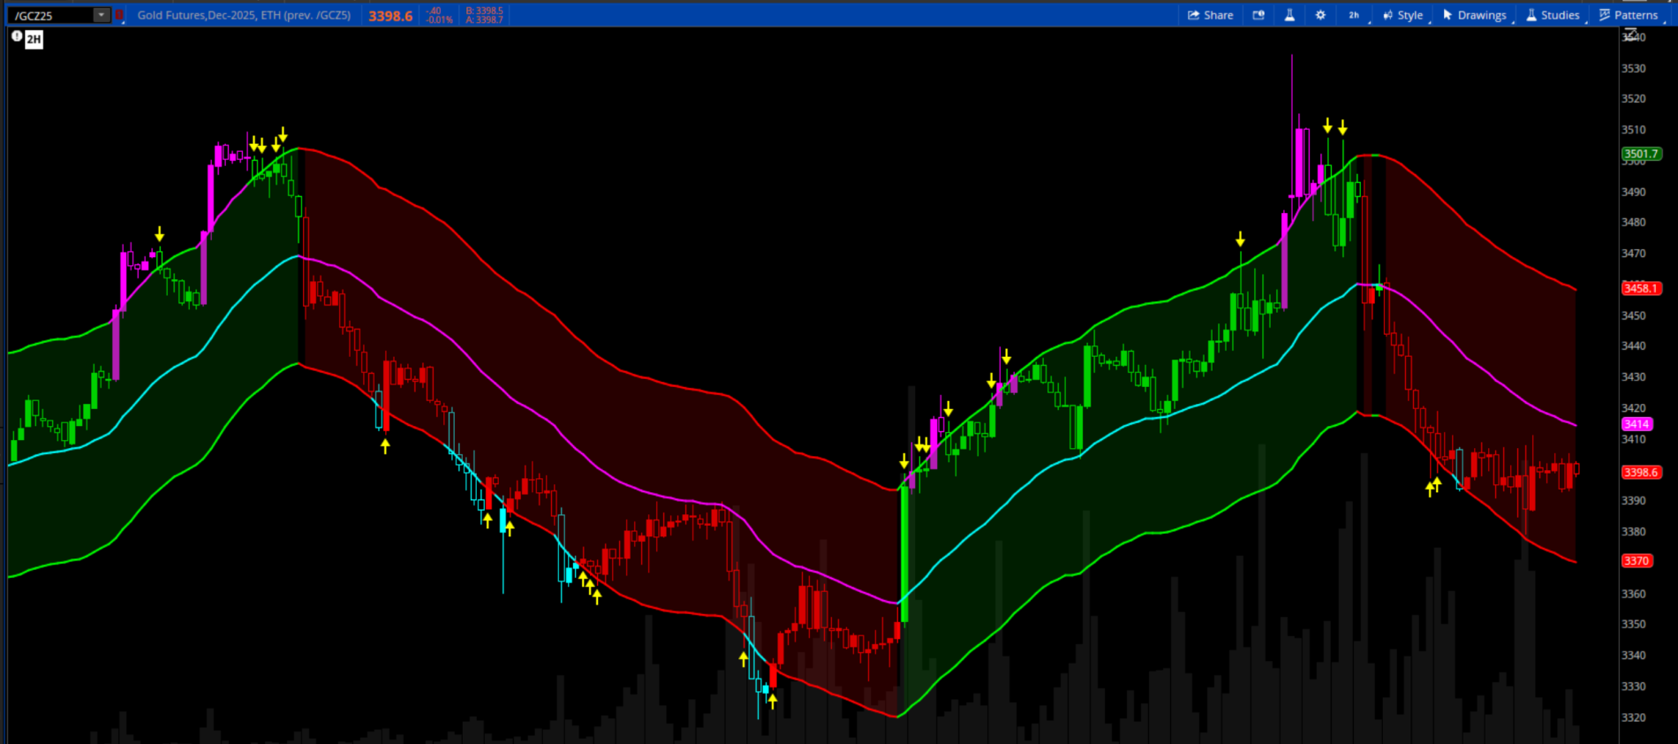The height and width of the screenshot is (744, 1678).
Task: Open the Studies dropdown
Action: (x=1553, y=15)
